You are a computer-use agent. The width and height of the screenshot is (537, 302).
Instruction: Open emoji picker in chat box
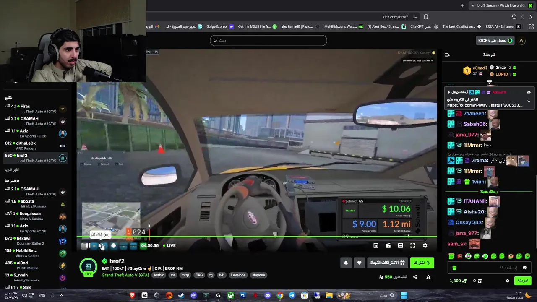point(524,268)
